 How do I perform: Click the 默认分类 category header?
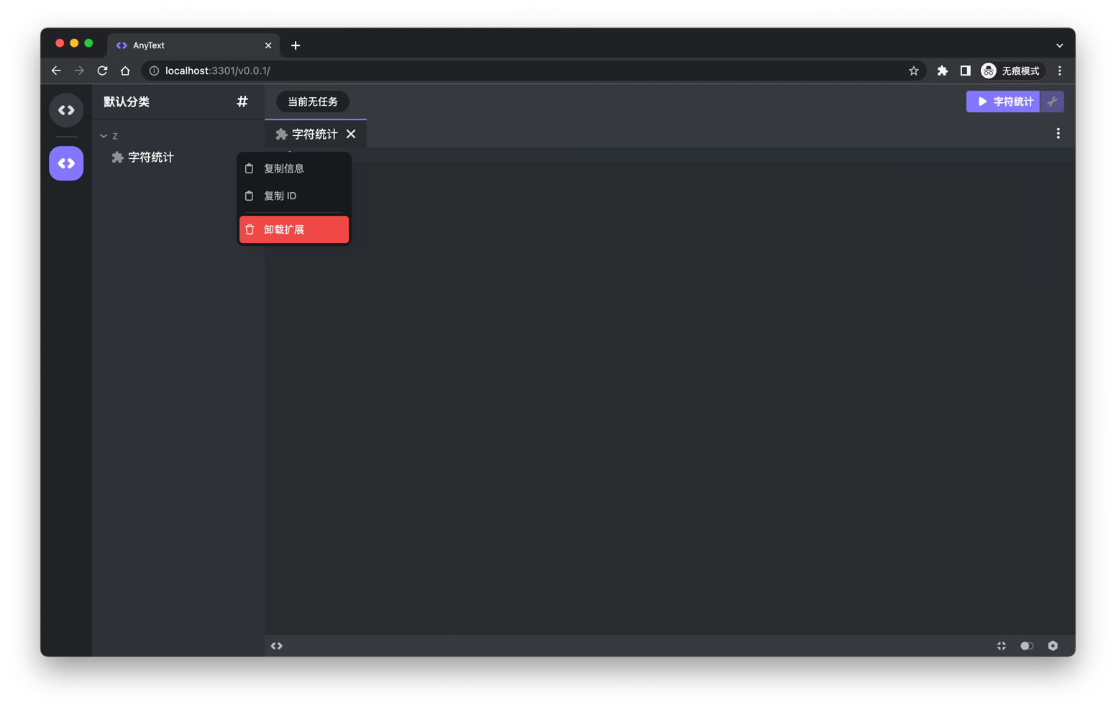[x=127, y=101]
